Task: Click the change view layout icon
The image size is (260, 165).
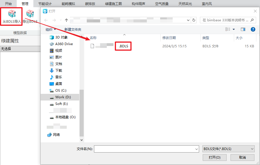Action: coord(228,29)
